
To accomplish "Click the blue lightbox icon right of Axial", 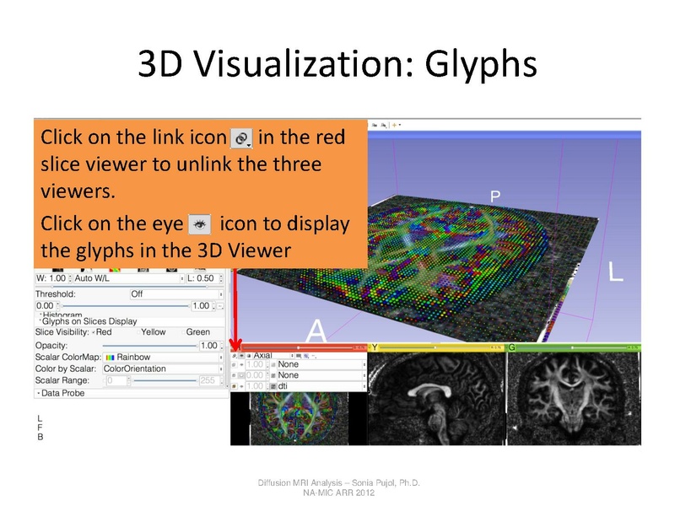I will (306, 356).
